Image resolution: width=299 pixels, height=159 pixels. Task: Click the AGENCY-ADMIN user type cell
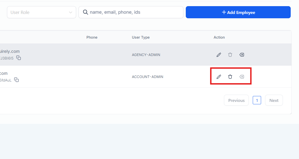pos(146,55)
